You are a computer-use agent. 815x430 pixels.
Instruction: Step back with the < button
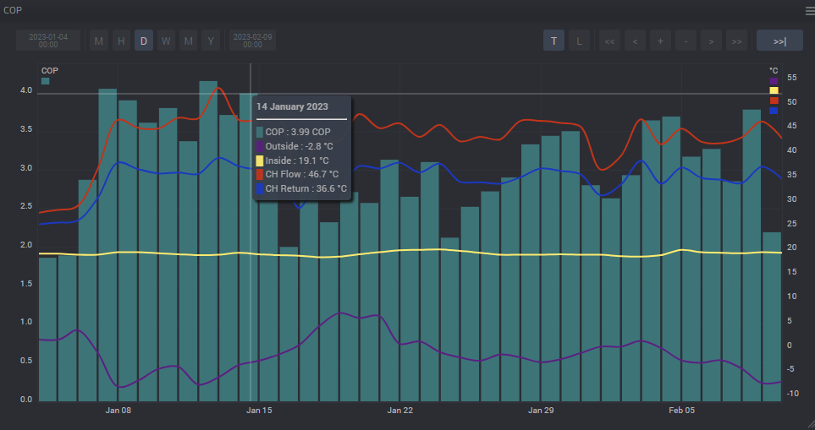click(636, 41)
